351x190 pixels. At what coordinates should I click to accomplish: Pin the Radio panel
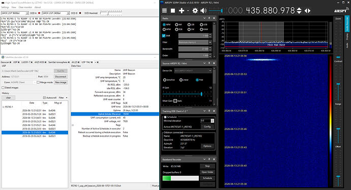(x=209, y=18)
